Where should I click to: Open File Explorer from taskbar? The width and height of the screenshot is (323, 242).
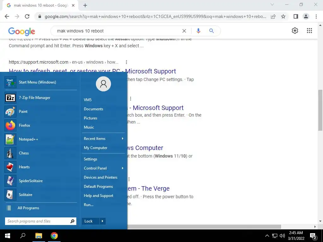[38, 236]
